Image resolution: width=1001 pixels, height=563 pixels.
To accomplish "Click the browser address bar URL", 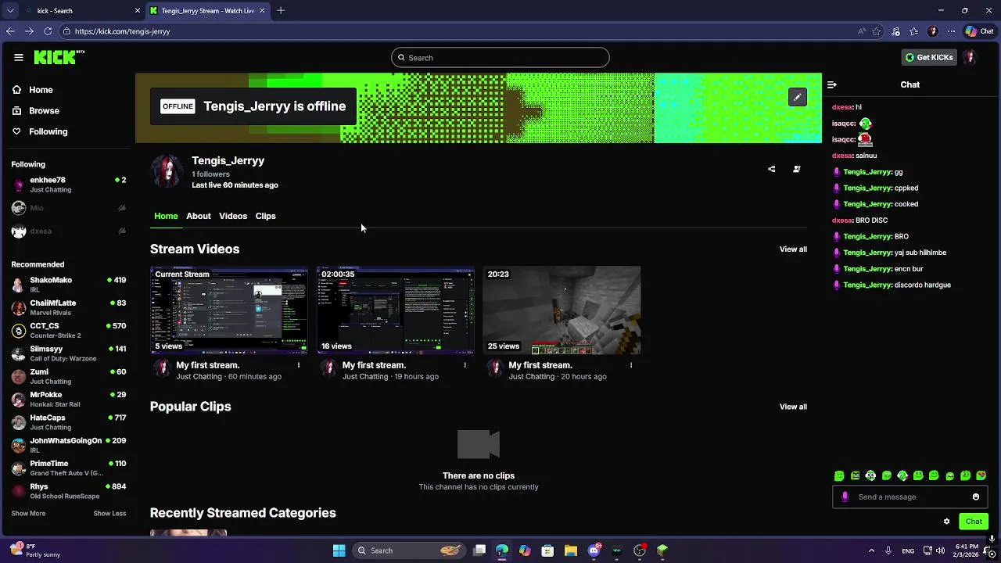I will tap(122, 31).
